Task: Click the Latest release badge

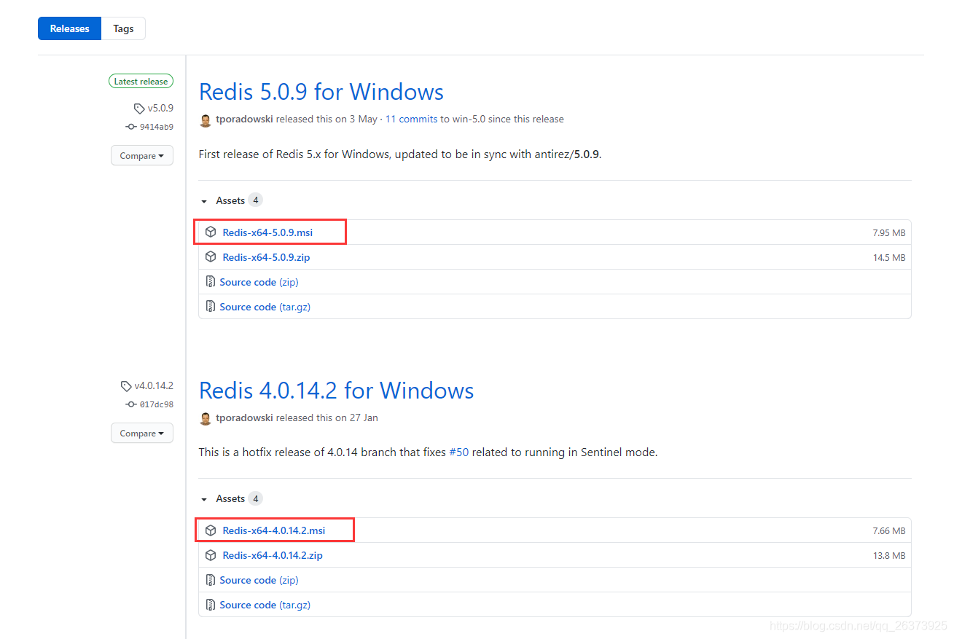Action: point(141,82)
